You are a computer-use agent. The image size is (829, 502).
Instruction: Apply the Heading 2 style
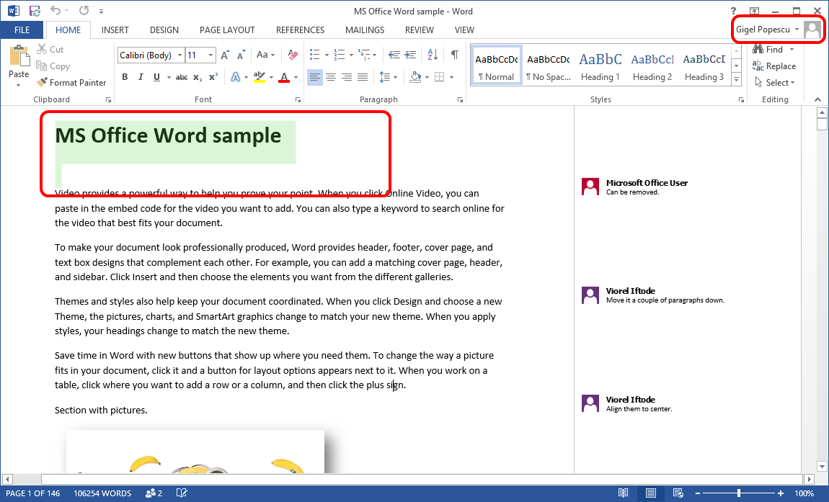pyautogui.click(x=652, y=66)
